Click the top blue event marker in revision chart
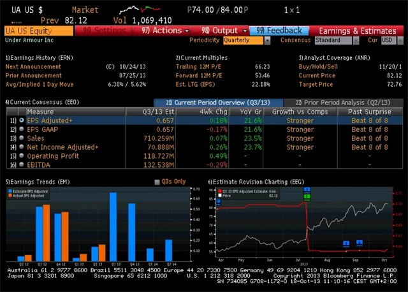 point(307,190)
